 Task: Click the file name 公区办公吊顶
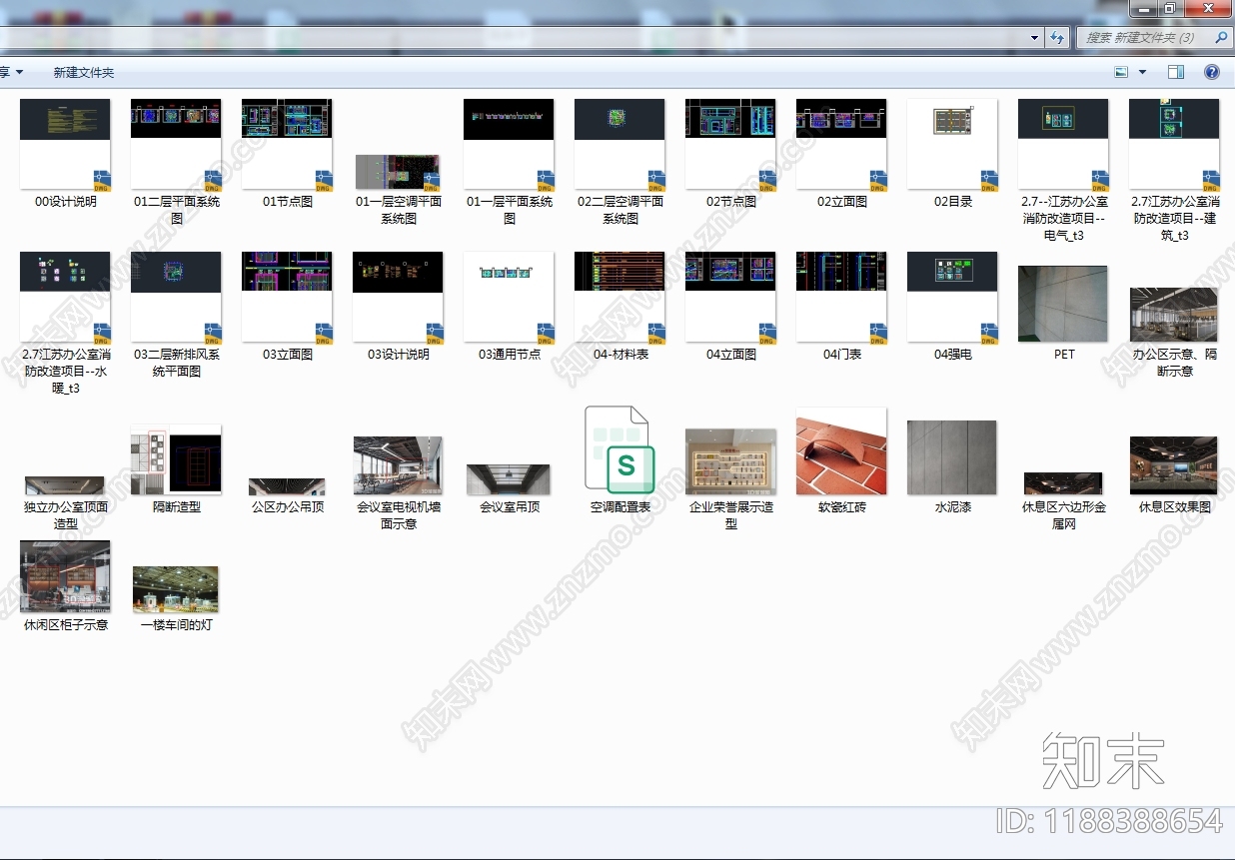[288, 507]
